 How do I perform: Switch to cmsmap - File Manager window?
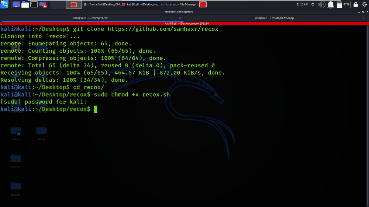point(179,4)
